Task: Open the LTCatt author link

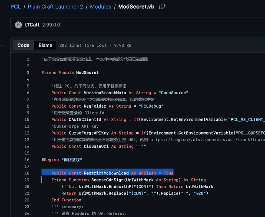Action: point(32,25)
